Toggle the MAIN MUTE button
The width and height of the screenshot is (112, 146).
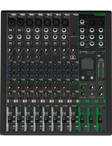pyautogui.click(x=101, y=101)
